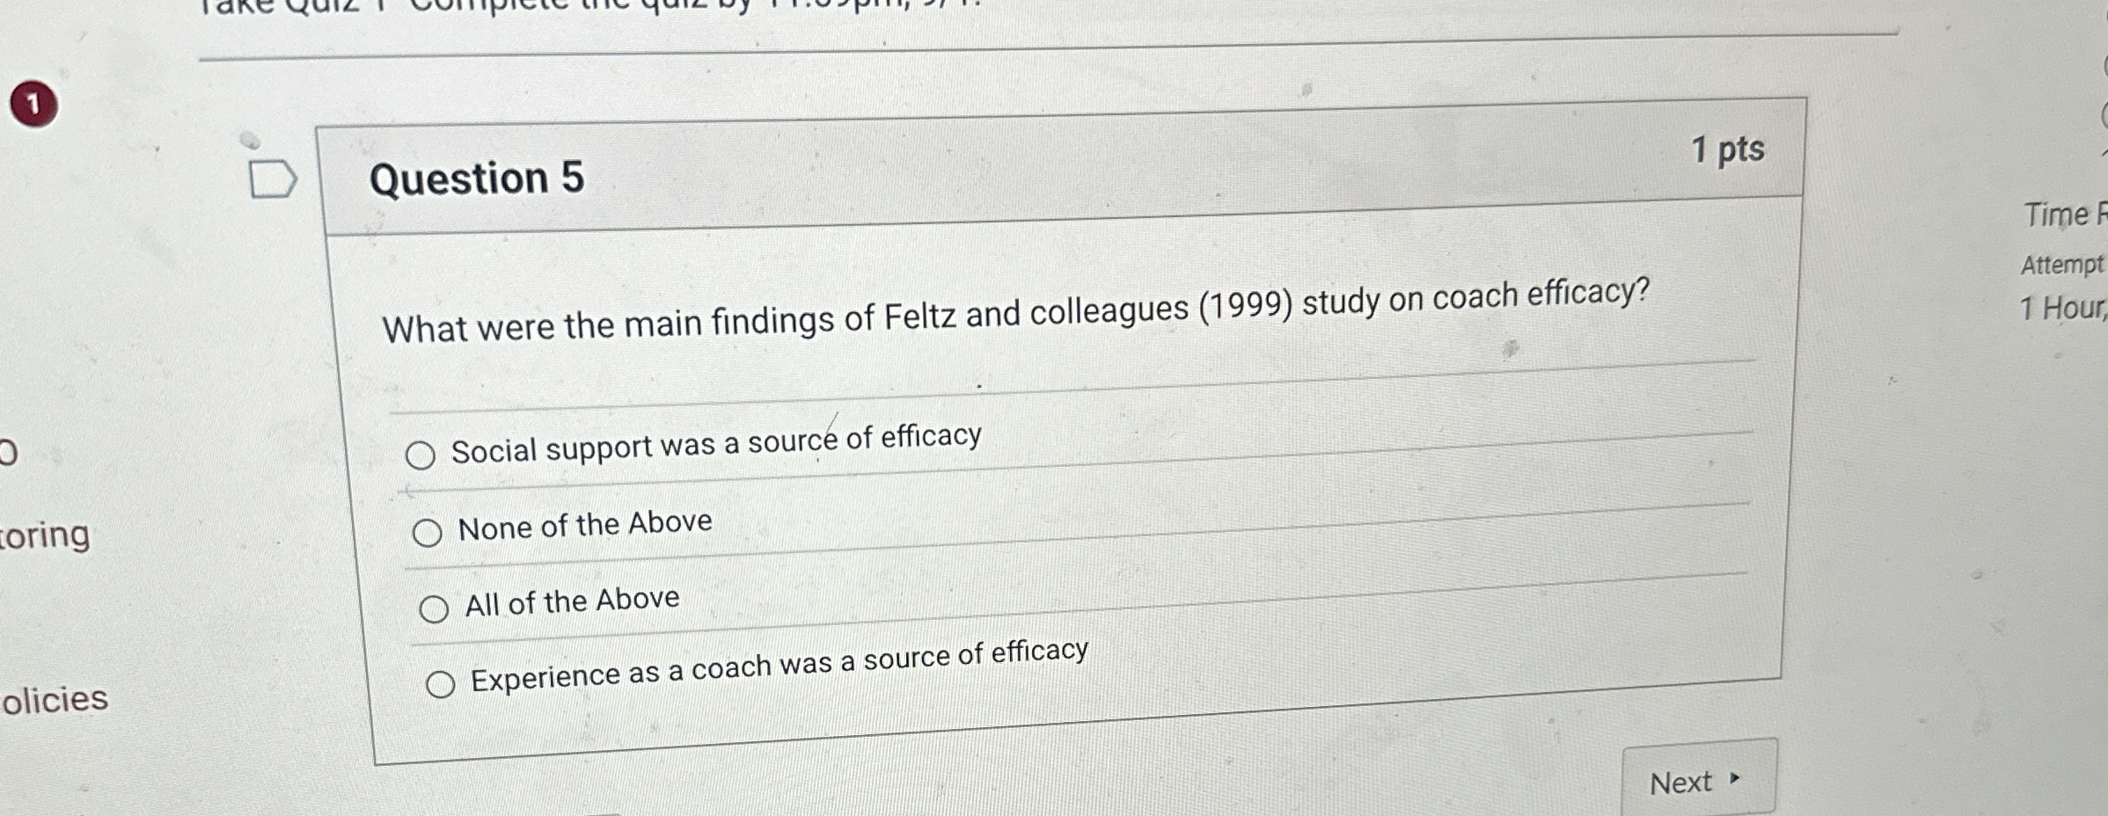Click the Next button
Image resolution: width=2108 pixels, height=816 pixels.
point(1698,779)
